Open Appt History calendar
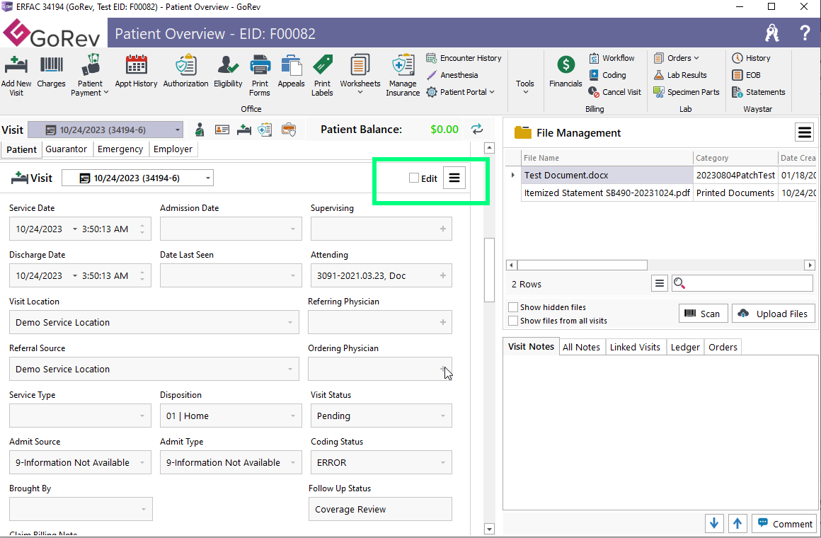Viewport: 821px width, 538px height. (136, 72)
